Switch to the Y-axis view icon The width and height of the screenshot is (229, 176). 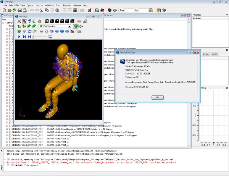(62, 21)
